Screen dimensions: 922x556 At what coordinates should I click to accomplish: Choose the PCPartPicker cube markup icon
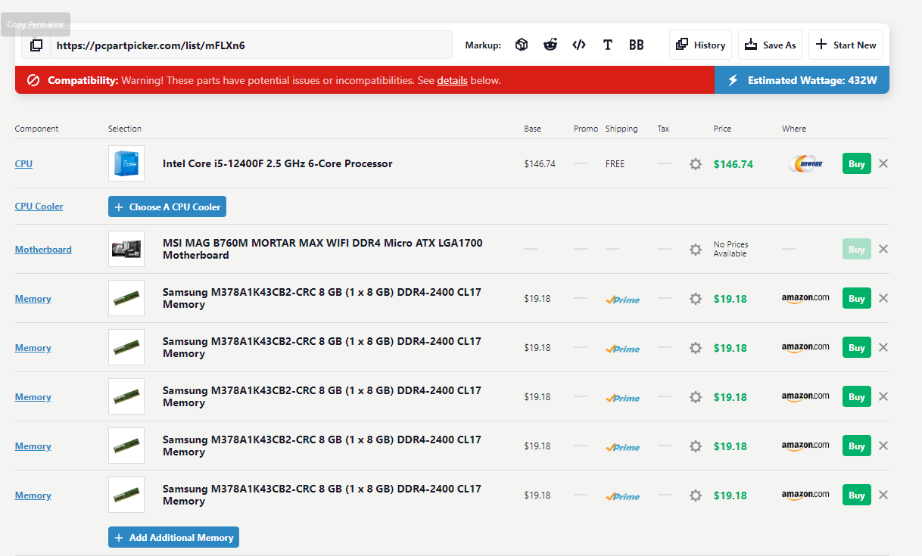pyautogui.click(x=522, y=45)
